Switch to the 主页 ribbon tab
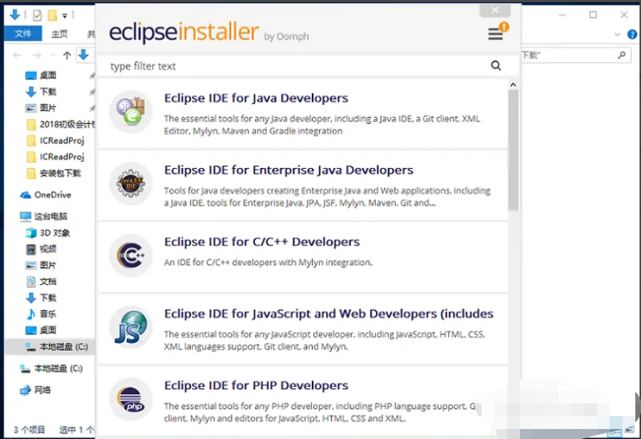This screenshot has width=641, height=439. [60, 34]
